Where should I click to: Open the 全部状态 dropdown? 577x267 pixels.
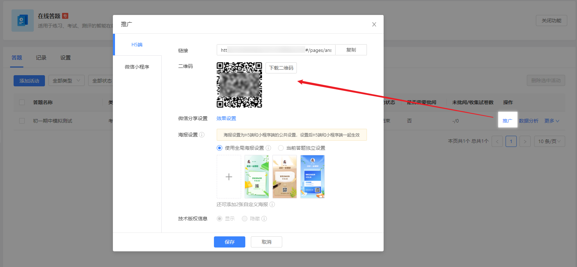coord(101,81)
